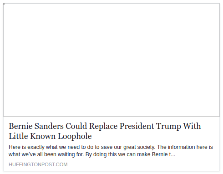Click the word "Loophole" in headline
The width and height of the screenshot is (223, 174).
(x=75, y=136)
